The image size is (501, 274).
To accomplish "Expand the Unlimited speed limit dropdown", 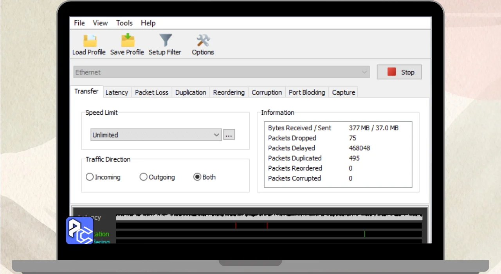I will tap(156, 135).
